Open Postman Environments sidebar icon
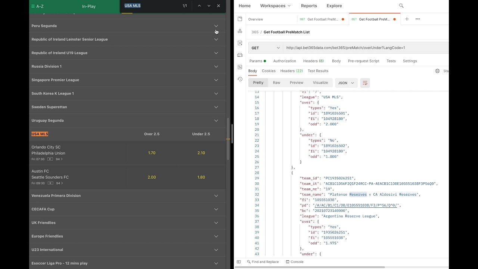478x269 pixels. 240,43
